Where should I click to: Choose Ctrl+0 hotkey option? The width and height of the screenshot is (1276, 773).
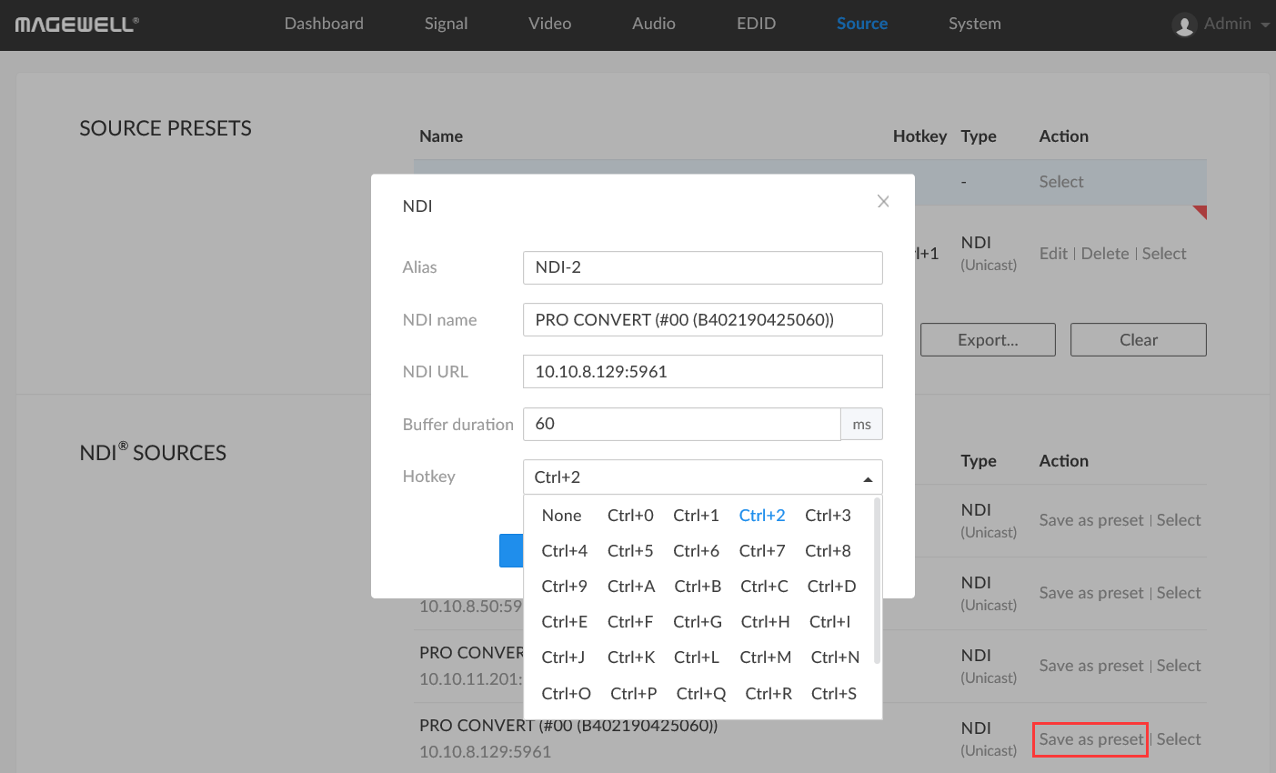pos(630,516)
